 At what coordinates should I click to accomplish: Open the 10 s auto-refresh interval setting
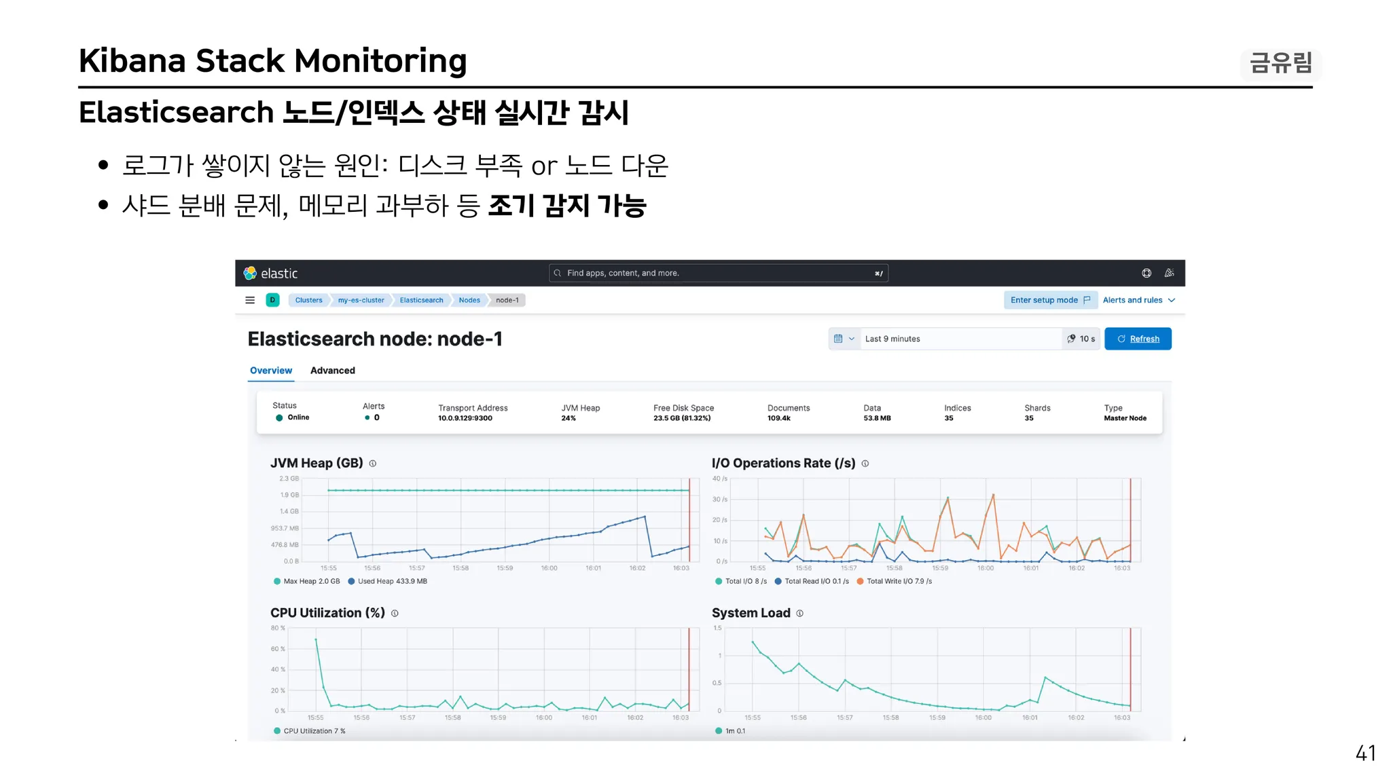coord(1081,339)
